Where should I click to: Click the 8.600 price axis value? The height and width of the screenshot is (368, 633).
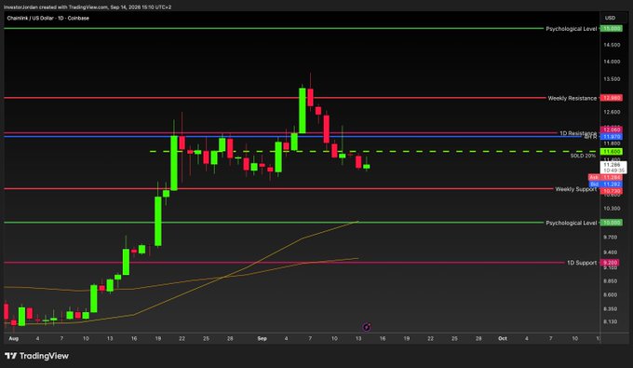610,295
